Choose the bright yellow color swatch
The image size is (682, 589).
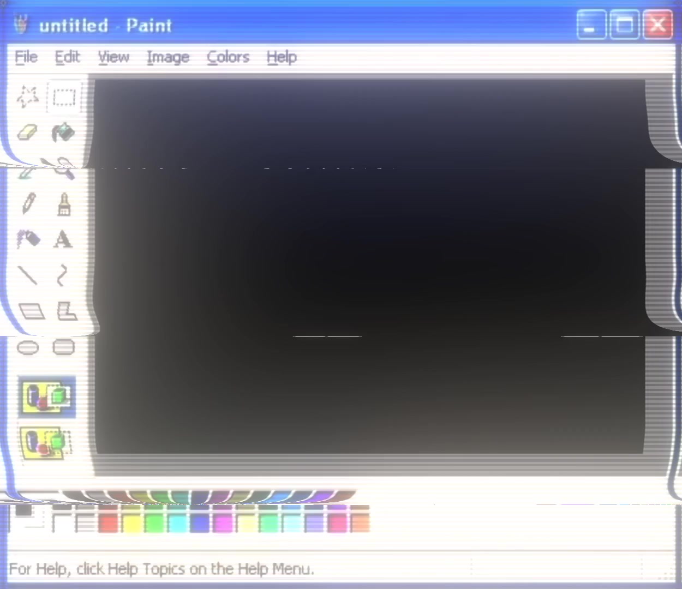click(131, 523)
